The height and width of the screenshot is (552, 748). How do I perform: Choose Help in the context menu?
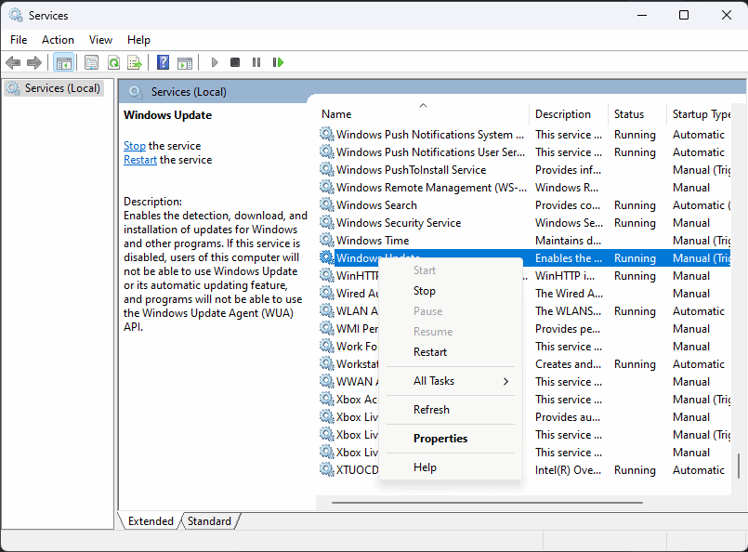pos(451,467)
